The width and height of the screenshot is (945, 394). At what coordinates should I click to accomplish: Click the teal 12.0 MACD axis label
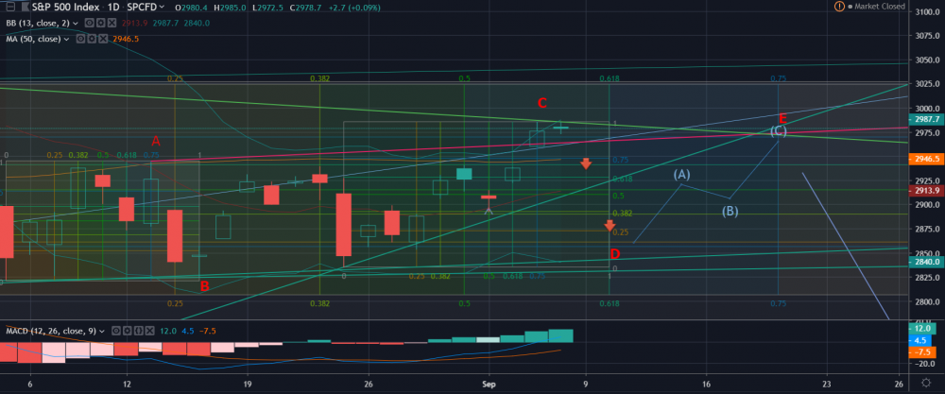click(923, 329)
